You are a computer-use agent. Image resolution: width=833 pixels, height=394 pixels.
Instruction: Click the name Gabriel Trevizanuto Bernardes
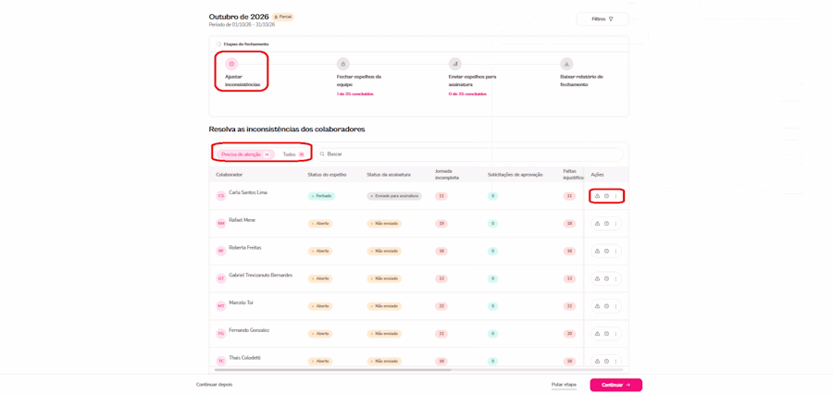[261, 275]
